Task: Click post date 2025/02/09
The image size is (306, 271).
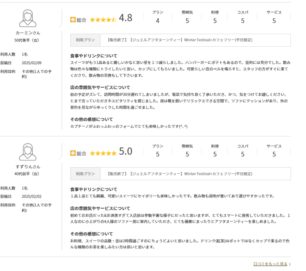Action: coord(32,63)
